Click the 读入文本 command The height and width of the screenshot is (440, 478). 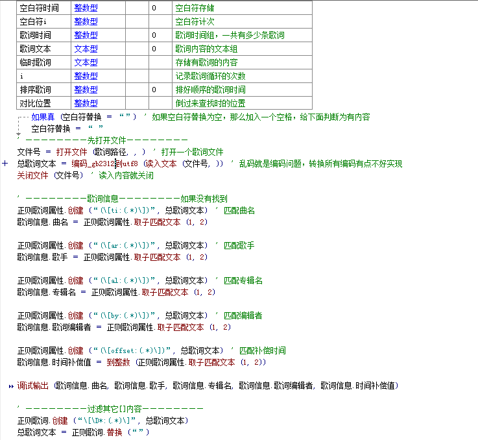pos(161,164)
